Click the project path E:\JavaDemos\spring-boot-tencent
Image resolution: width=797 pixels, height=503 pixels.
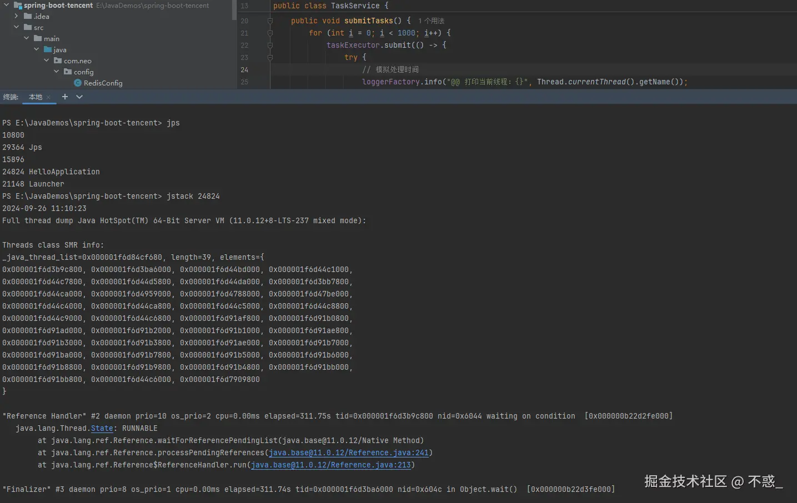pyautogui.click(x=153, y=6)
